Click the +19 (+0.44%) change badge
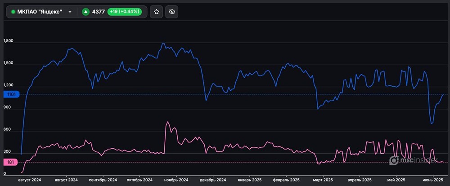This screenshot has height=186, width=450. click(124, 12)
